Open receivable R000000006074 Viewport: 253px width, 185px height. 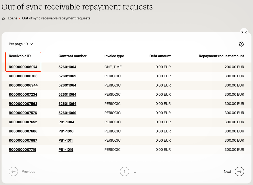click(23, 67)
